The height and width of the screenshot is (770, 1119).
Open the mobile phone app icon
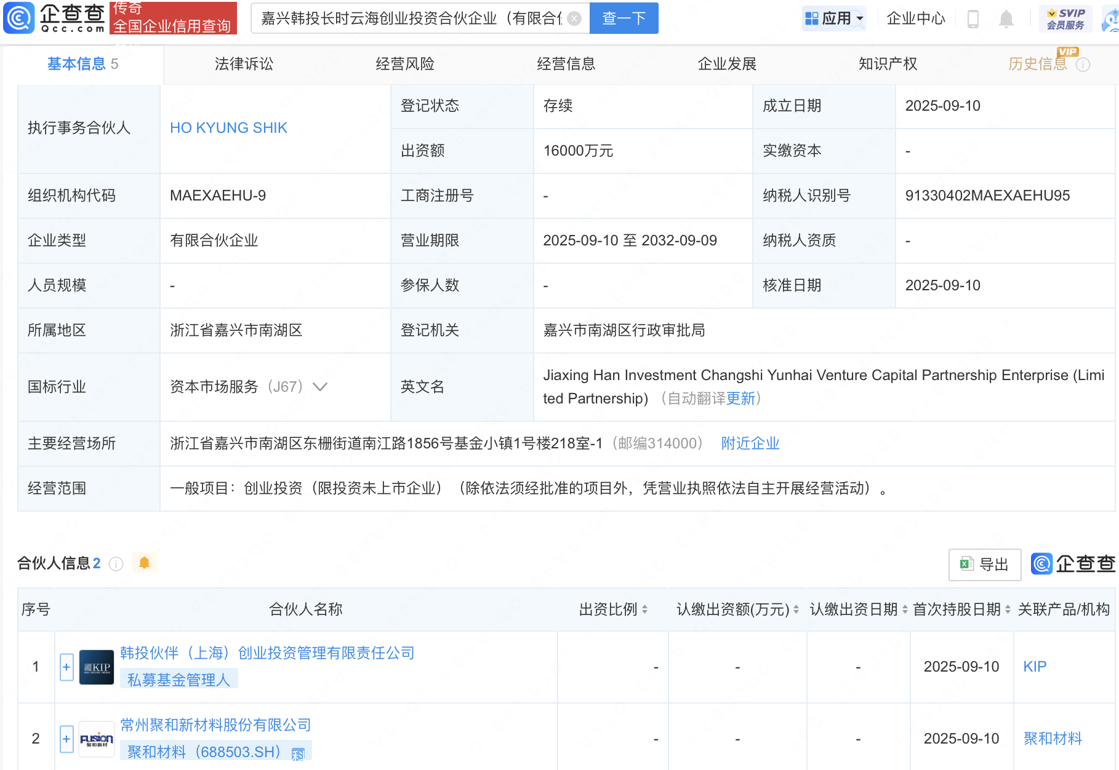[x=973, y=18]
